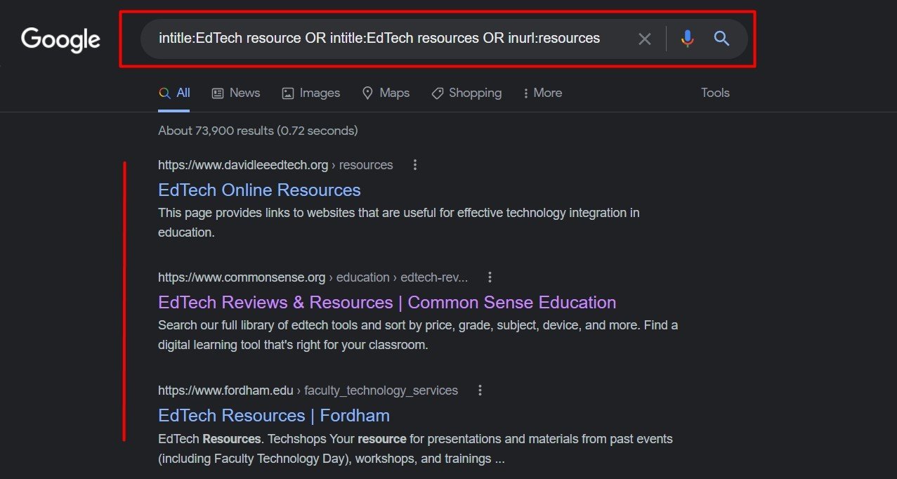Viewport: 897px width, 479px height.
Task: Click the Images tab picture icon
Action: coord(287,92)
